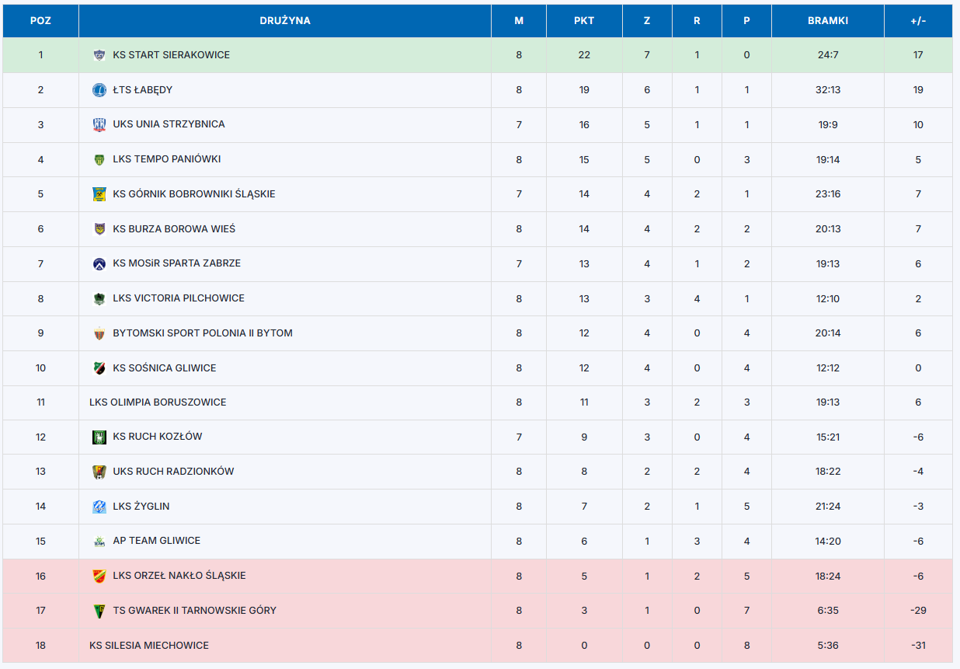
Task: Click the BRAMKI column header
Action: (827, 21)
